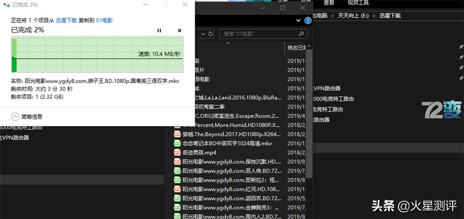Select the file name 恋恋笔记本BD中英双字1024高清.mkv
The height and width of the screenshot is (219, 464).
coord(227,143)
